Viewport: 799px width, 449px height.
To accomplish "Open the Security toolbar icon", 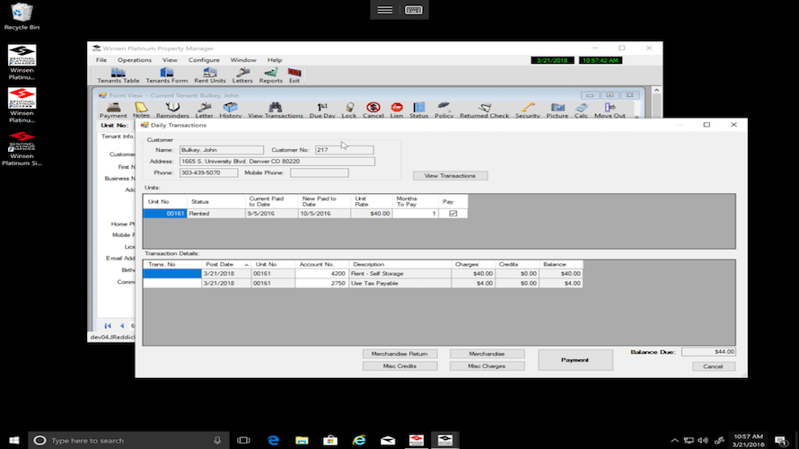I will pyautogui.click(x=527, y=110).
